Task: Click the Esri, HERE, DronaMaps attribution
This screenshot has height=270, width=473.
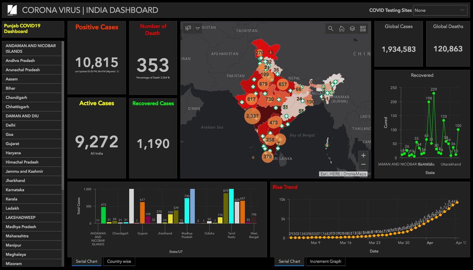Action: point(344,174)
